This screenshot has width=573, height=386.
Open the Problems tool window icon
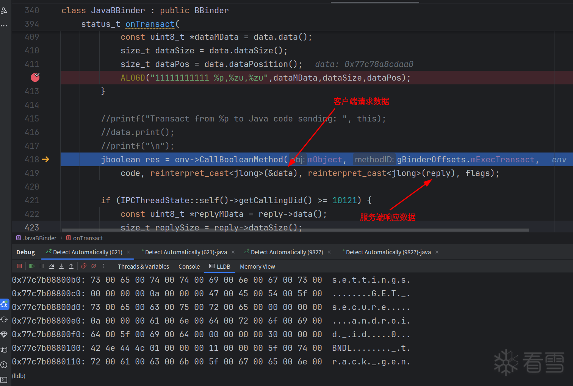coord(4,365)
